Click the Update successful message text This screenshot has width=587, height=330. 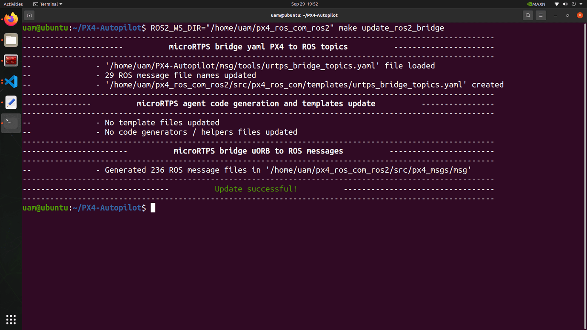coord(256,189)
